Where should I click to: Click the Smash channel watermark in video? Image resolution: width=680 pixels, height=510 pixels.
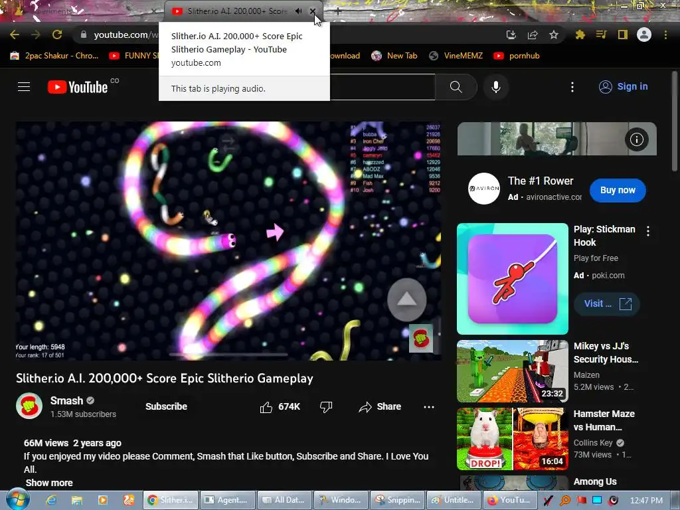click(x=420, y=338)
